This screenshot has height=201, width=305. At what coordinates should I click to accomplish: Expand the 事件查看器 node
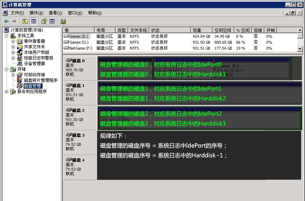pos(13,41)
